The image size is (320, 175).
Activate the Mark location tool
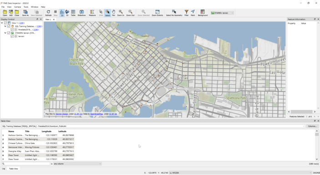193,13
